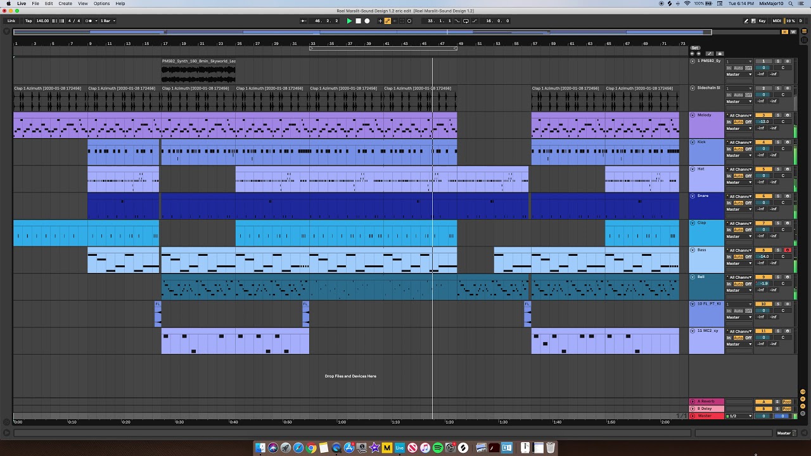Open the Create menu

click(65, 4)
